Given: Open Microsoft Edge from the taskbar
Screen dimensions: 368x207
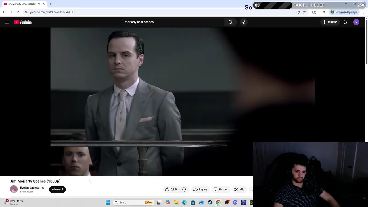Looking at the screenshot, I should (184, 202).
